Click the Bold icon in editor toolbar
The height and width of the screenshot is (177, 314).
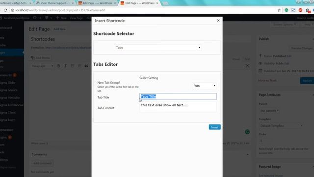click(x=58, y=66)
